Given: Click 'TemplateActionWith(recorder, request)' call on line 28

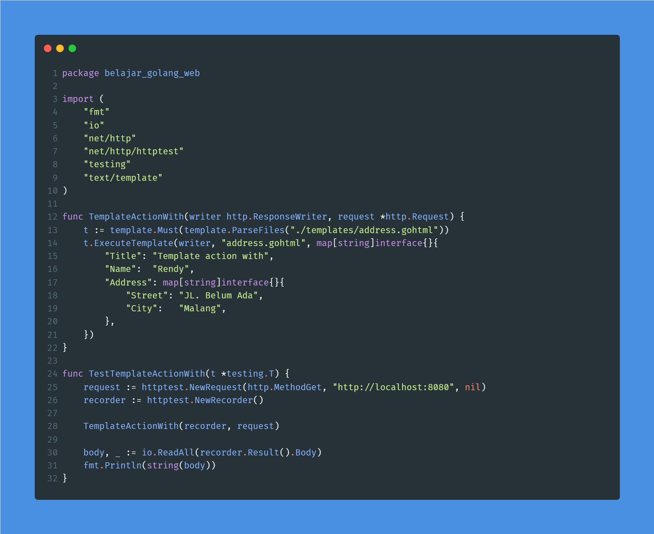Looking at the screenshot, I should [181, 426].
